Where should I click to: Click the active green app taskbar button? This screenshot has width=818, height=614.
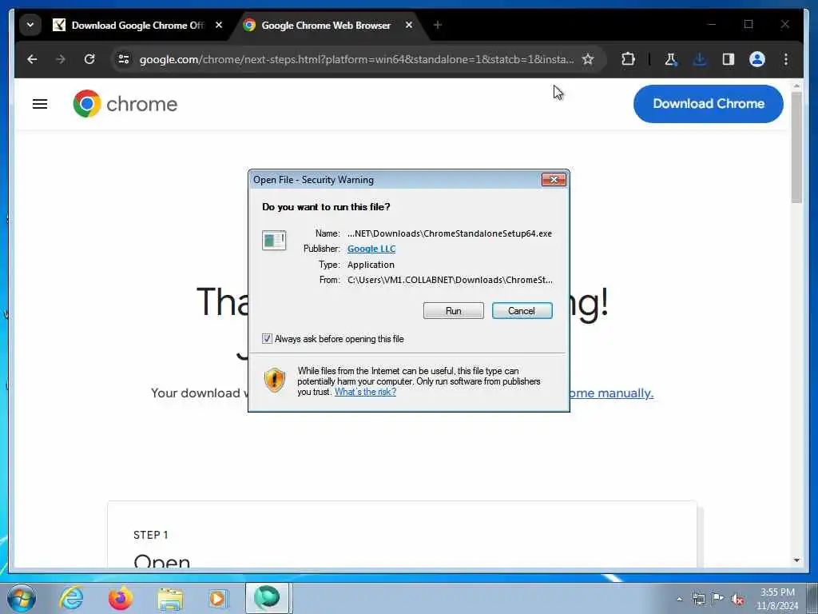[x=267, y=598]
